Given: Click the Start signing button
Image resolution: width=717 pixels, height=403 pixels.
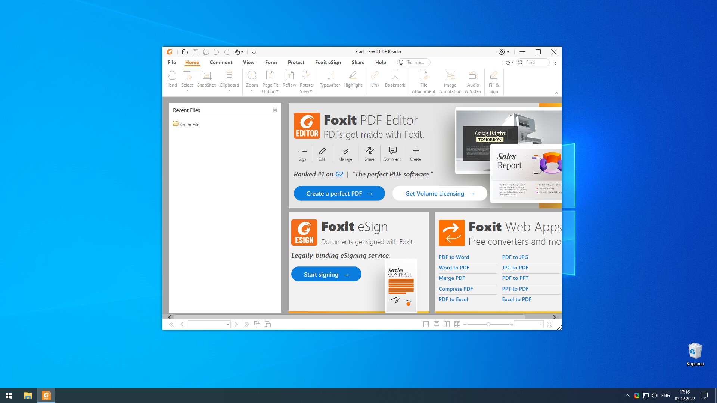Looking at the screenshot, I should click(326, 274).
